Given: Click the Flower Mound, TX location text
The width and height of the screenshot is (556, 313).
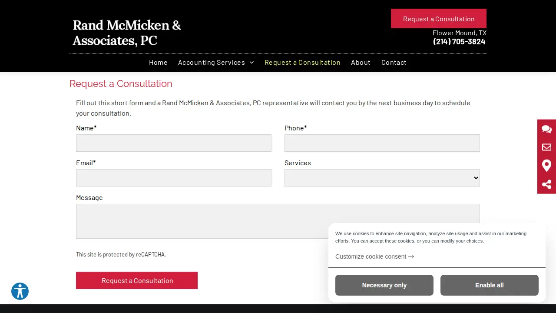Looking at the screenshot, I should coord(460,33).
